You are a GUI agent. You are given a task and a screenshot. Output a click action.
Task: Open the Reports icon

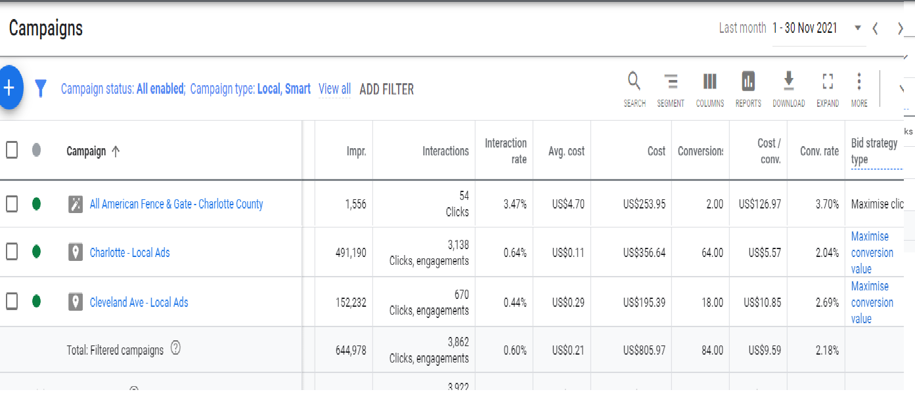pyautogui.click(x=748, y=81)
